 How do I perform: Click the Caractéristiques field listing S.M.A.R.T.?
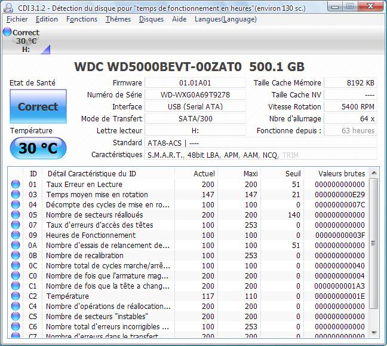pyautogui.click(x=261, y=155)
